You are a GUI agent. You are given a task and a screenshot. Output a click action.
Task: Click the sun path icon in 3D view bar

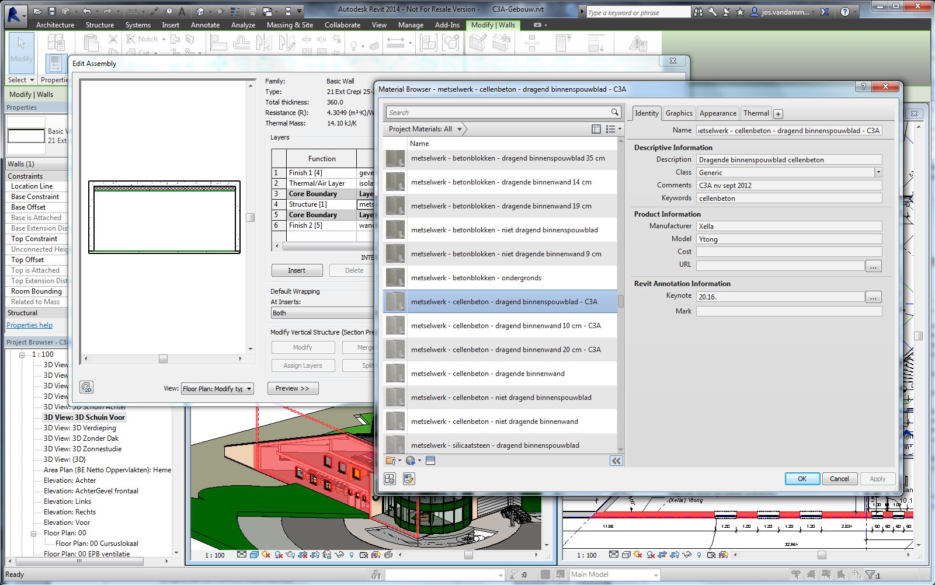click(x=266, y=555)
